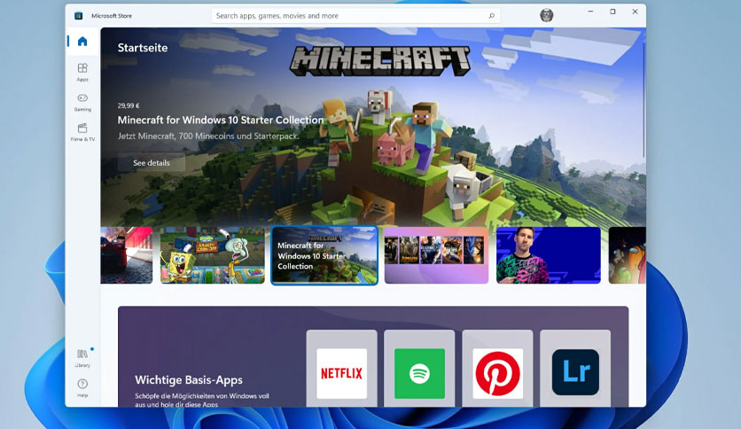Open the Home sidebar icon

82,41
